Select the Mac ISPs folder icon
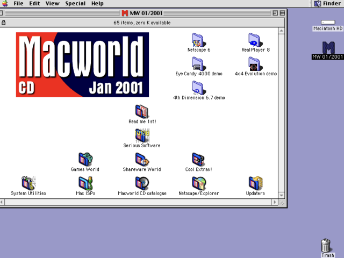This screenshot has width=344, height=258. click(x=85, y=183)
